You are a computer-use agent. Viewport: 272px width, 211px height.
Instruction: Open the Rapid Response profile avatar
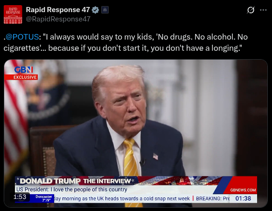coord(13,14)
